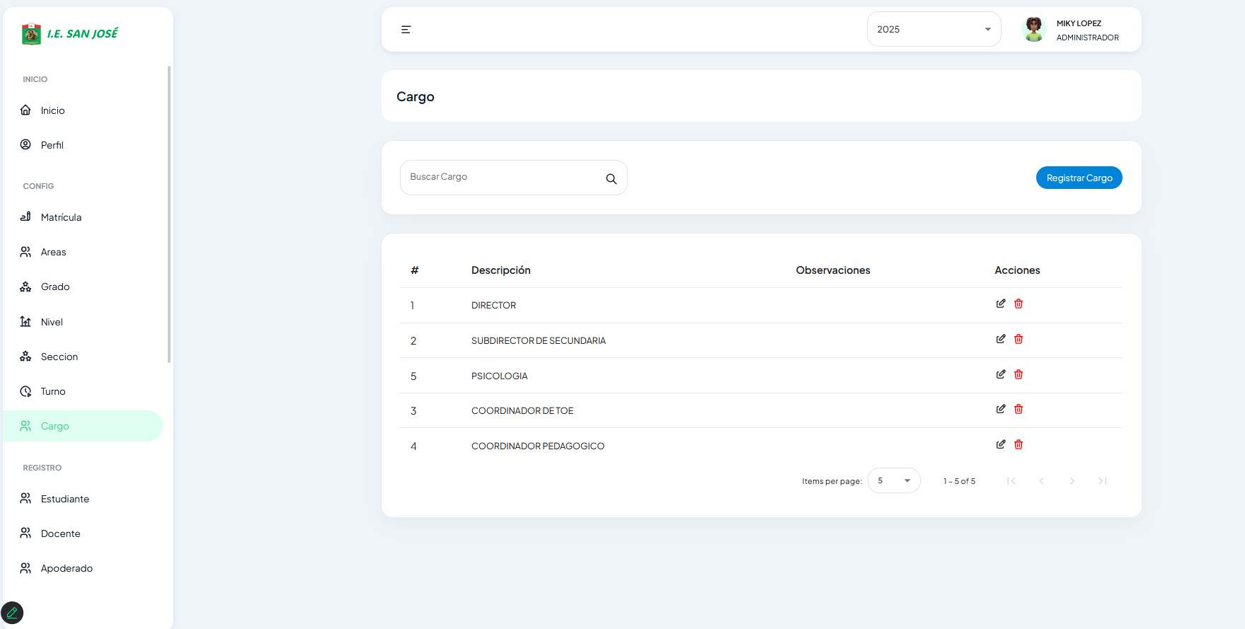Jump to the last page of the table
1245x629 pixels.
pos(1102,481)
